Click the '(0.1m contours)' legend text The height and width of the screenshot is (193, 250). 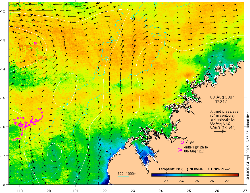(x=222, y=116)
